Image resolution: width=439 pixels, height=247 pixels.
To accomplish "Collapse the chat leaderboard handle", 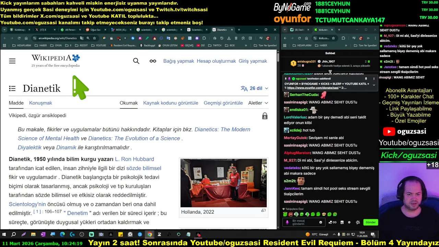I will (330, 72).
